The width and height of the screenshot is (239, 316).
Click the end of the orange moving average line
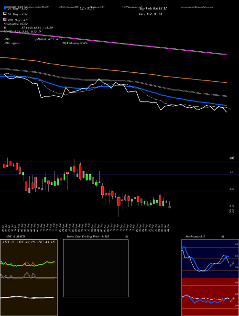[x=226, y=82]
